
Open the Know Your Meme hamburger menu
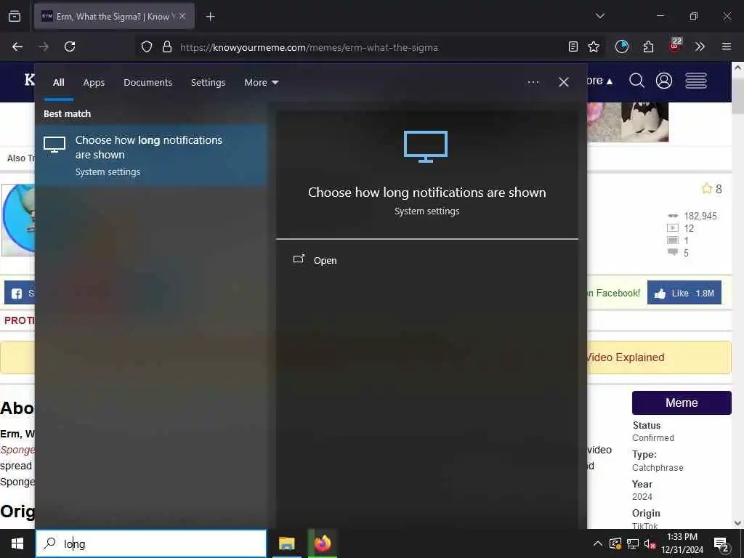click(x=695, y=81)
